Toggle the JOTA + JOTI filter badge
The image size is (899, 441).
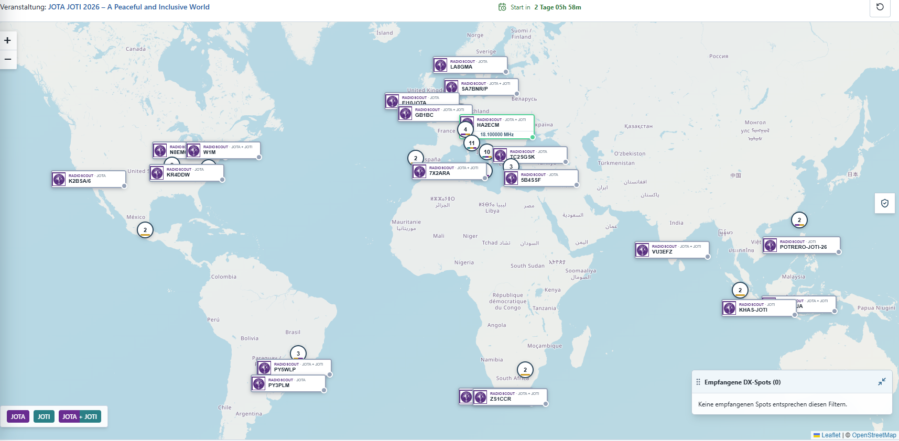coord(80,417)
